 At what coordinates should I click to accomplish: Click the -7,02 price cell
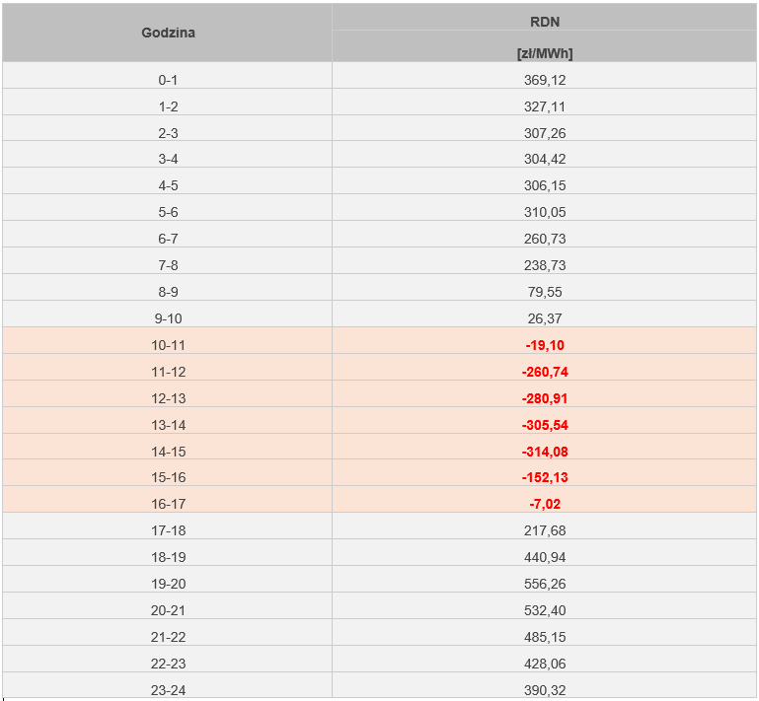[x=545, y=504]
